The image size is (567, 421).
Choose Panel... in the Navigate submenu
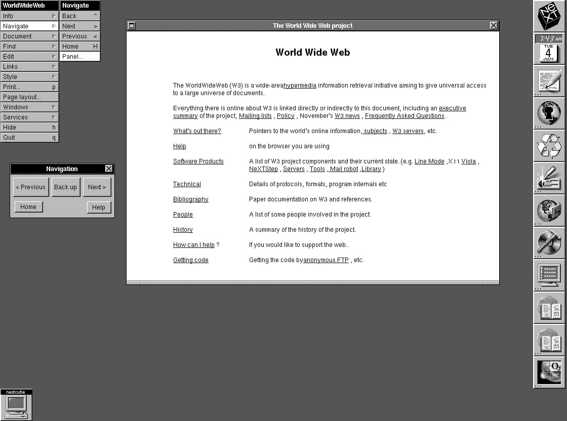[80, 56]
